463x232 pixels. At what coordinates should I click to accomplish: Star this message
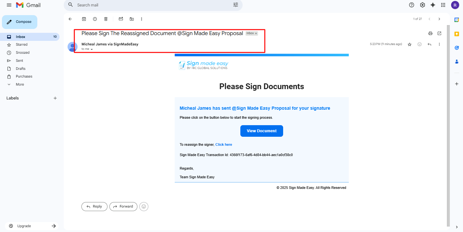tap(410, 44)
